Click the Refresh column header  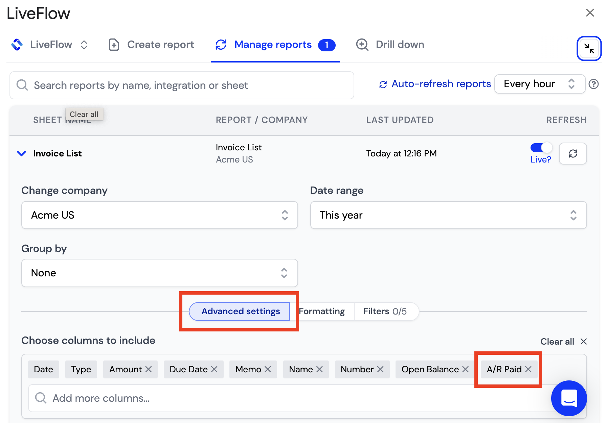coord(566,120)
